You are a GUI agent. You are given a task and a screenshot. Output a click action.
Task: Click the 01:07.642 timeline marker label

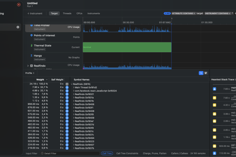[165, 22]
